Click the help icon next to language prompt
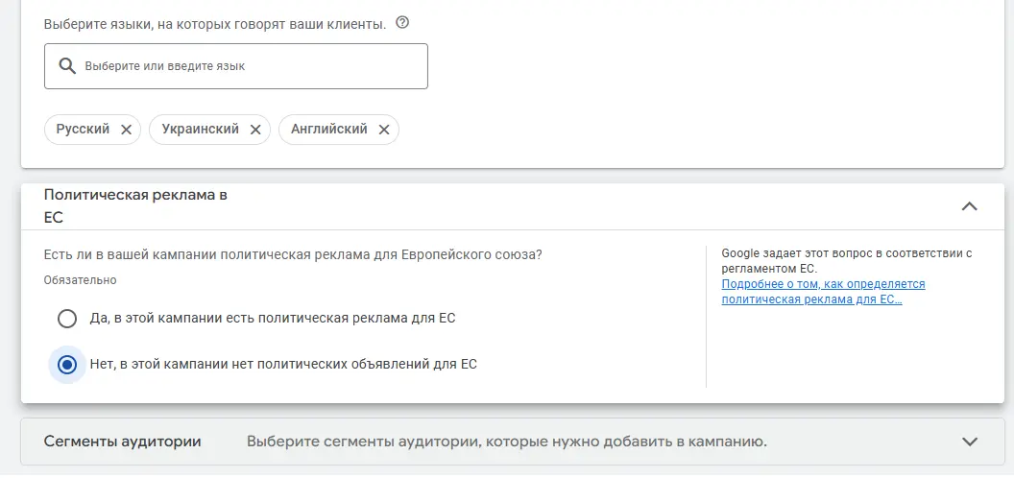This screenshot has height=478, width=1014. (402, 23)
